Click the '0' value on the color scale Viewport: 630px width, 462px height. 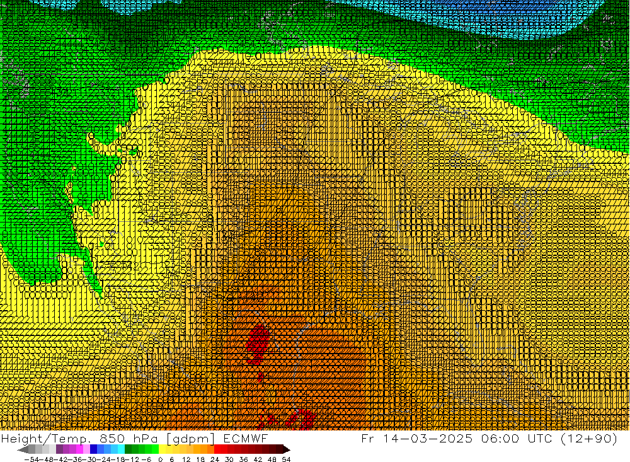(160, 459)
